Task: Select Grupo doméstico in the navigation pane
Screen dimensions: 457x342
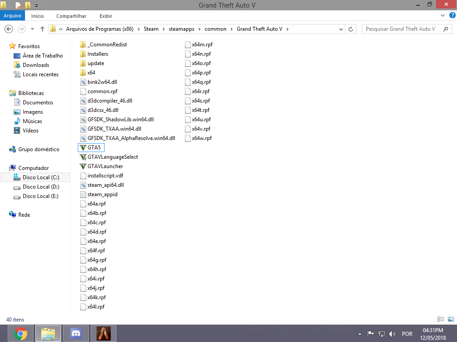Action: pyautogui.click(x=38, y=149)
